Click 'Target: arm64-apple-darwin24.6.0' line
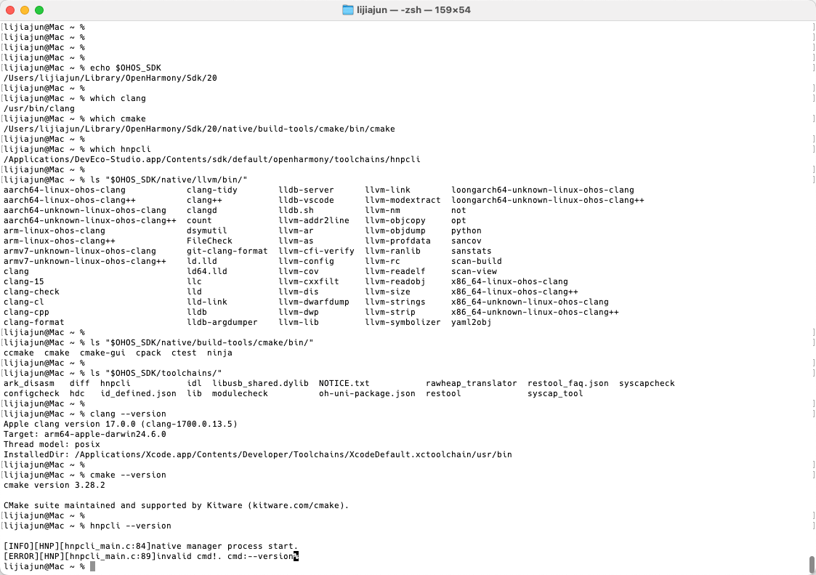Screen dimensions: 816x575 pos(85,435)
